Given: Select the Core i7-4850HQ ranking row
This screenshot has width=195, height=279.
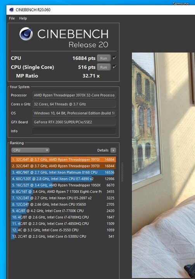Looking at the screenshot, I should 63,224.
